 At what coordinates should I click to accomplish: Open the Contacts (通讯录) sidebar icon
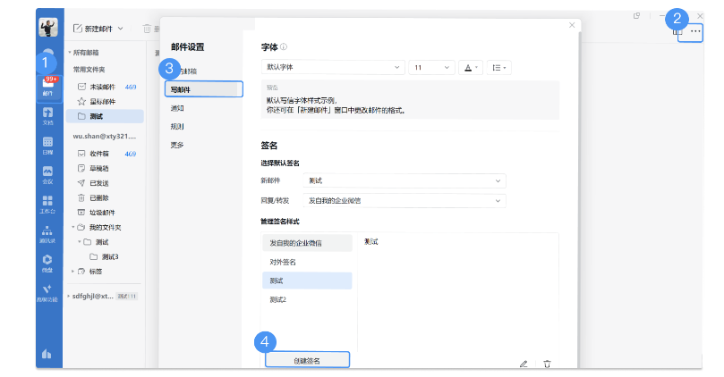coord(47,234)
